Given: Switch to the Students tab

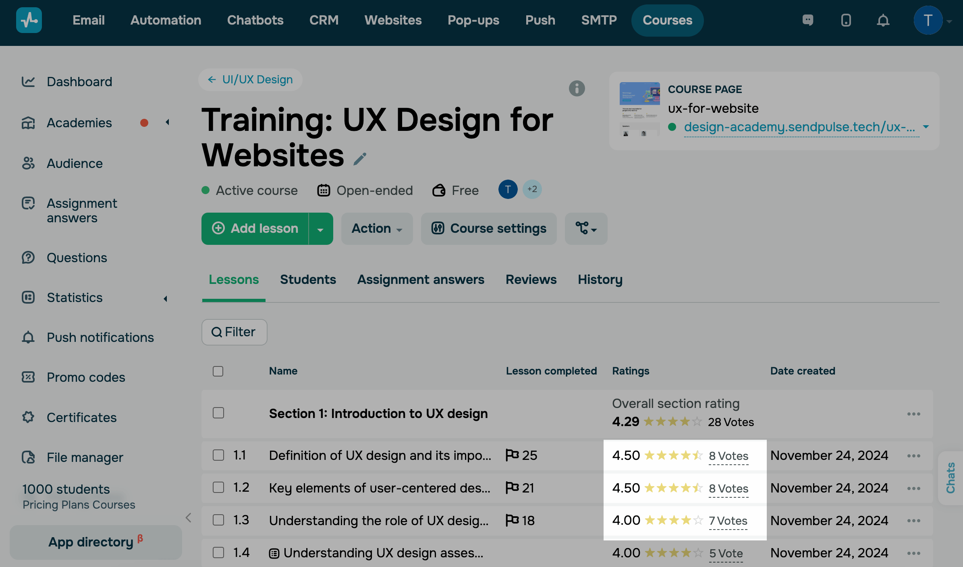Looking at the screenshot, I should 308,279.
